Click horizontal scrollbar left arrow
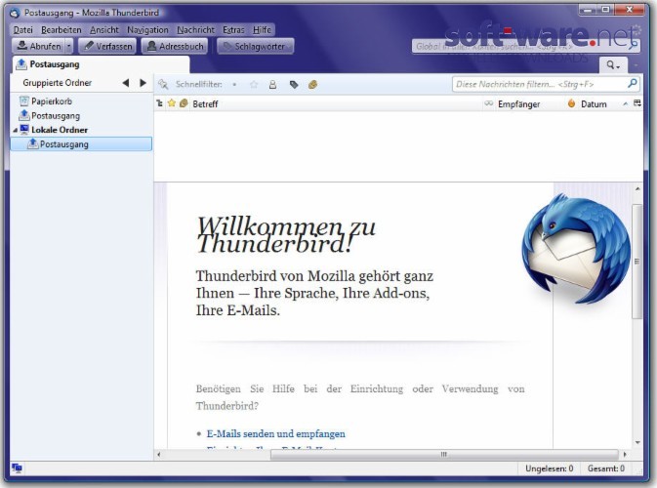This screenshot has width=657, height=488. click(x=159, y=455)
